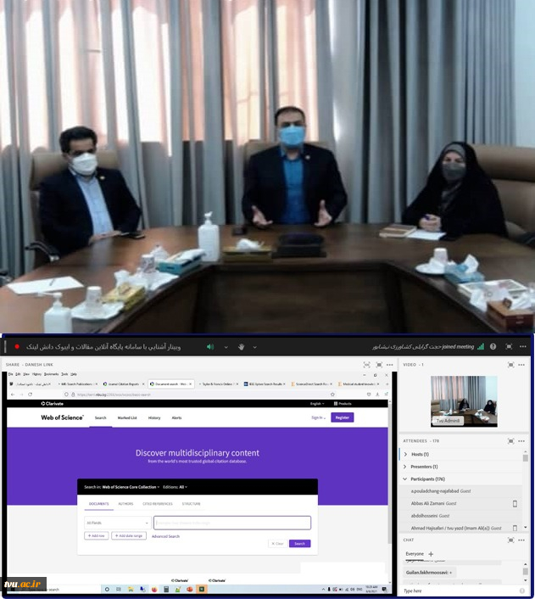Click the Tvu Admin video thumbnail

click(x=464, y=401)
